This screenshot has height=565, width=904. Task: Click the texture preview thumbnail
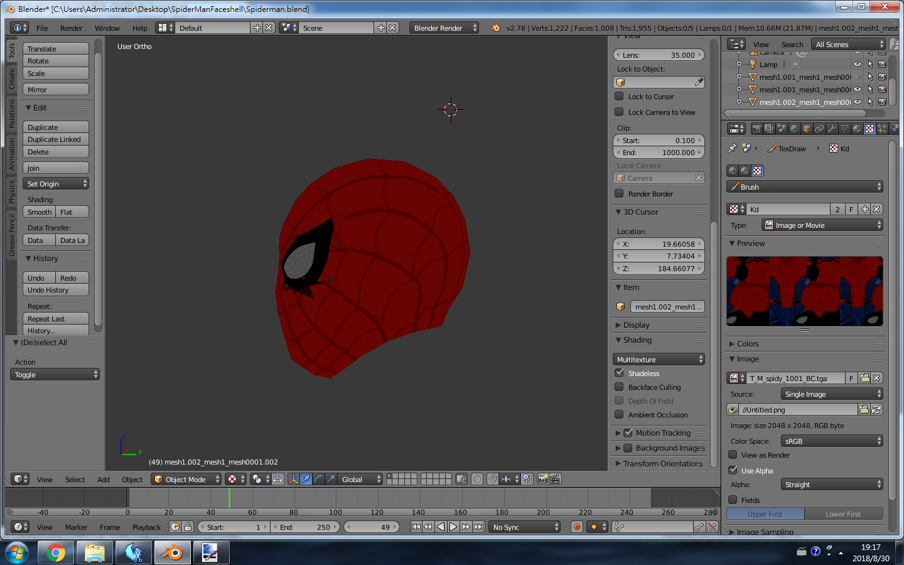point(805,291)
